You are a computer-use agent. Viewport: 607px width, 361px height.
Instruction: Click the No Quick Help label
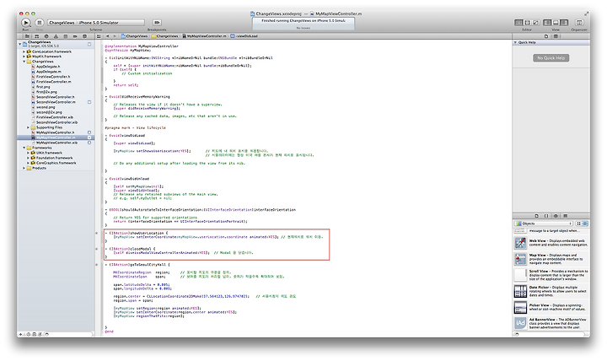point(551,58)
